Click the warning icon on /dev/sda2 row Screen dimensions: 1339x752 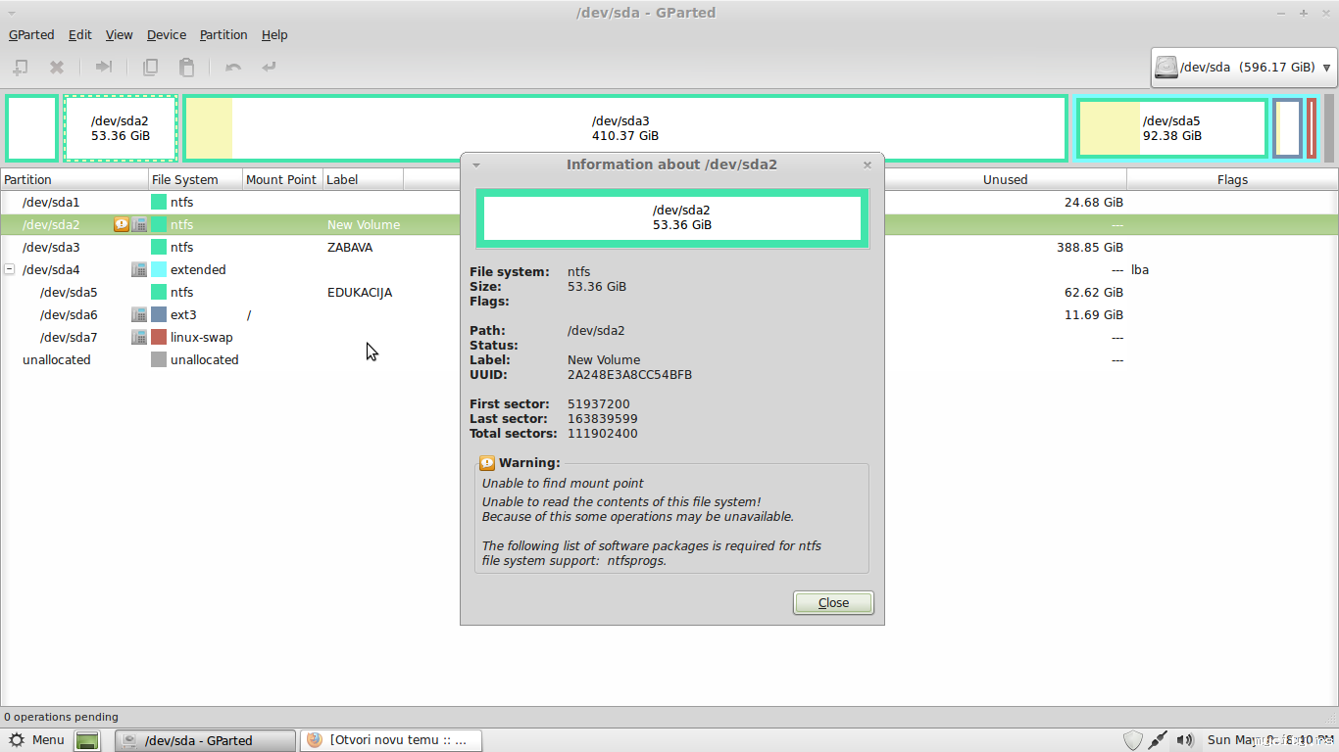122,224
